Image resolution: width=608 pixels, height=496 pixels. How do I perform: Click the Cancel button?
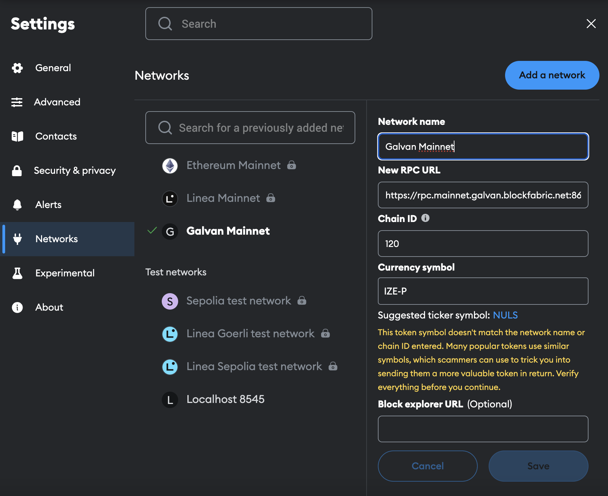click(x=427, y=466)
